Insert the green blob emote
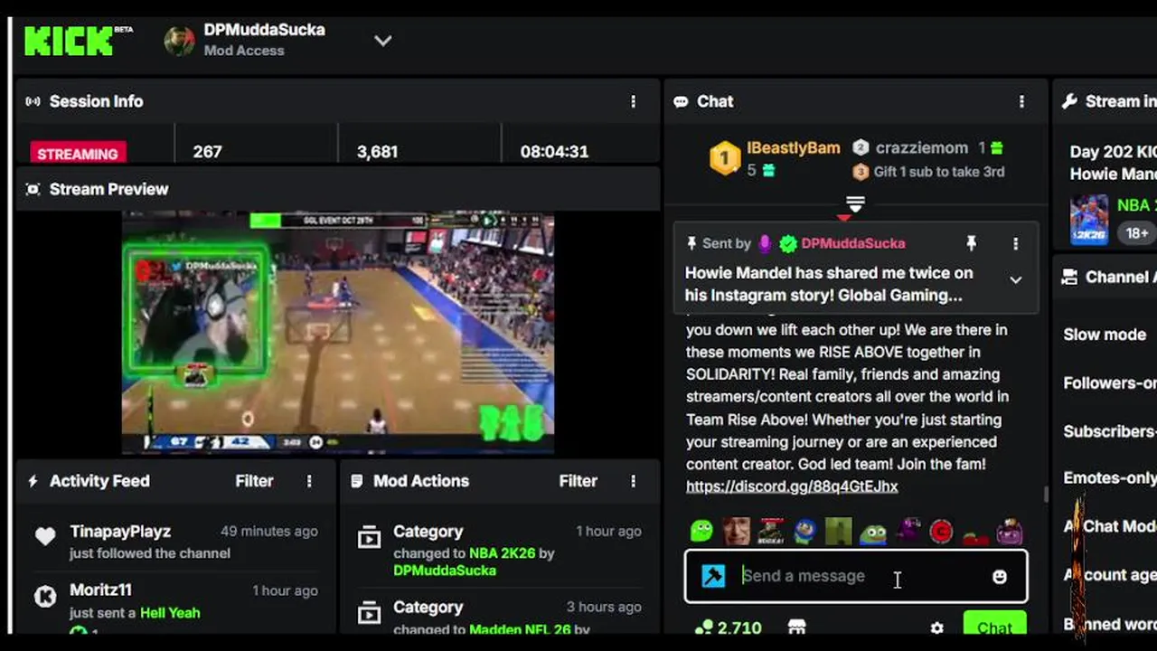The width and height of the screenshot is (1157, 651). pyautogui.click(x=702, y=531)
